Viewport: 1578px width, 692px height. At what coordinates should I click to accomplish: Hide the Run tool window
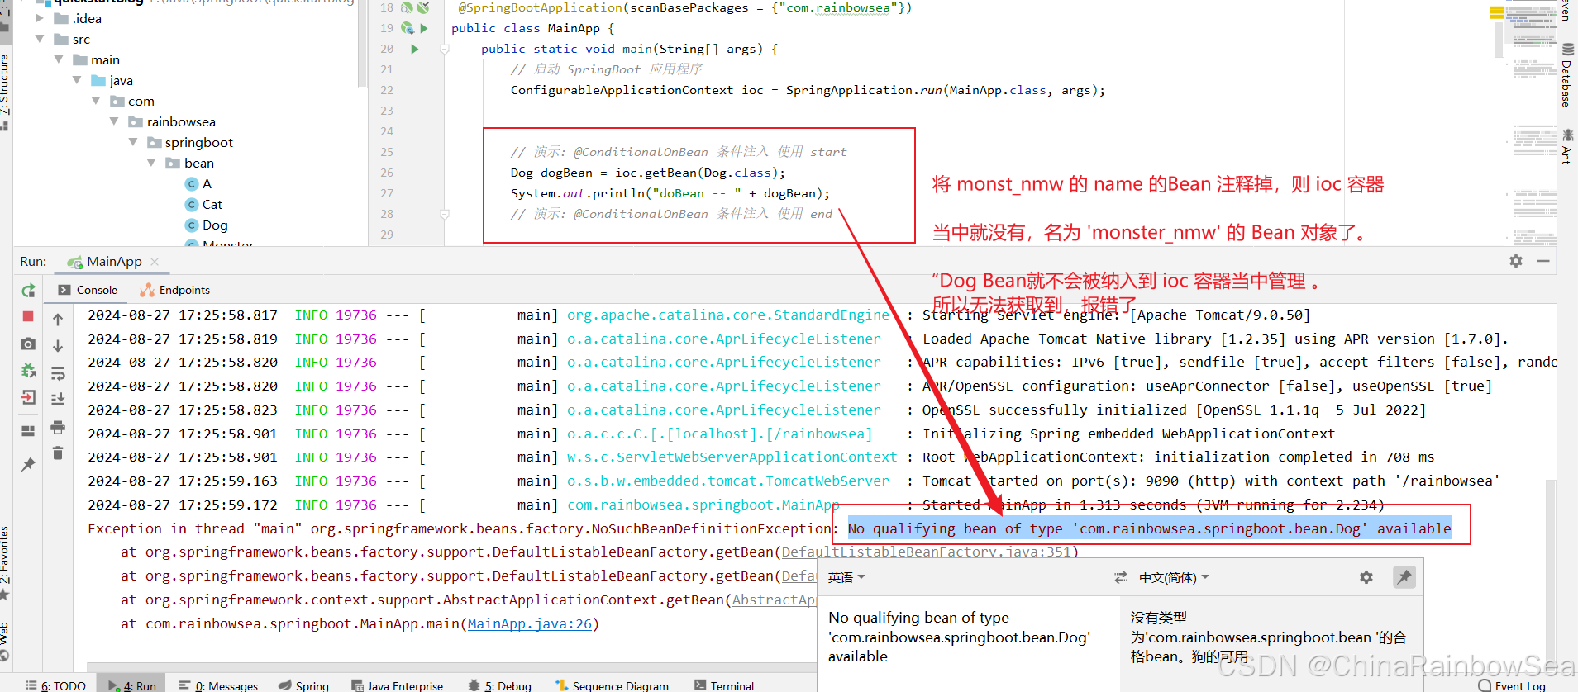[1542, 261]
